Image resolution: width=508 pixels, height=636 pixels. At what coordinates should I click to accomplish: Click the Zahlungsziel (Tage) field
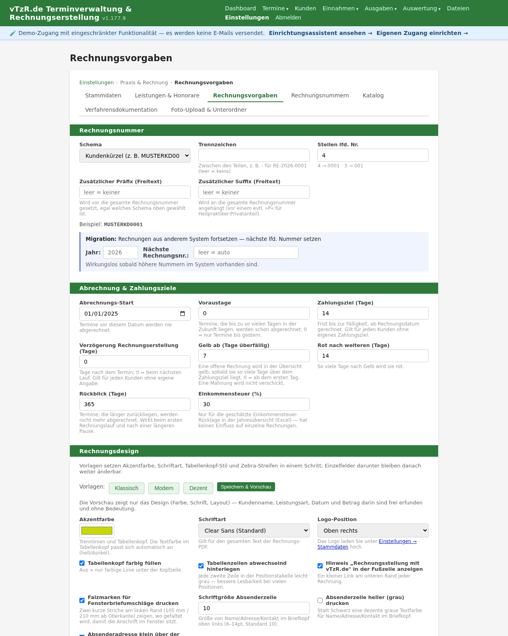(x=373, y=313)
